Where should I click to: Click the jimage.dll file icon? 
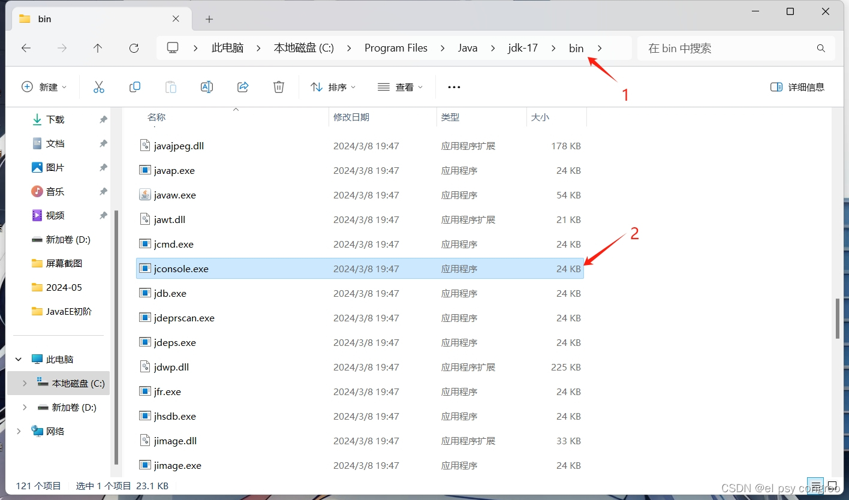click(144, 441)
